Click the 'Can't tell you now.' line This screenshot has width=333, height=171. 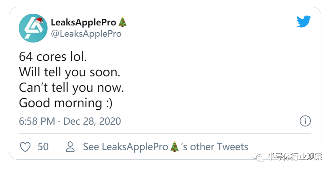(x=71, y=88)
